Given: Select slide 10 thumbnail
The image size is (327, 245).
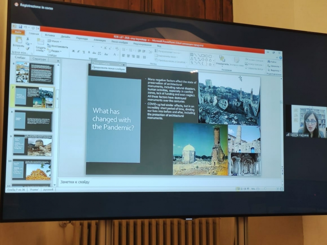Looking at the screenshot, I should click(32, 170).
